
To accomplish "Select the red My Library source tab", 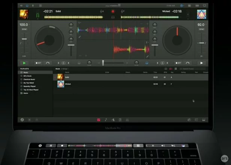I will [99, 120].
